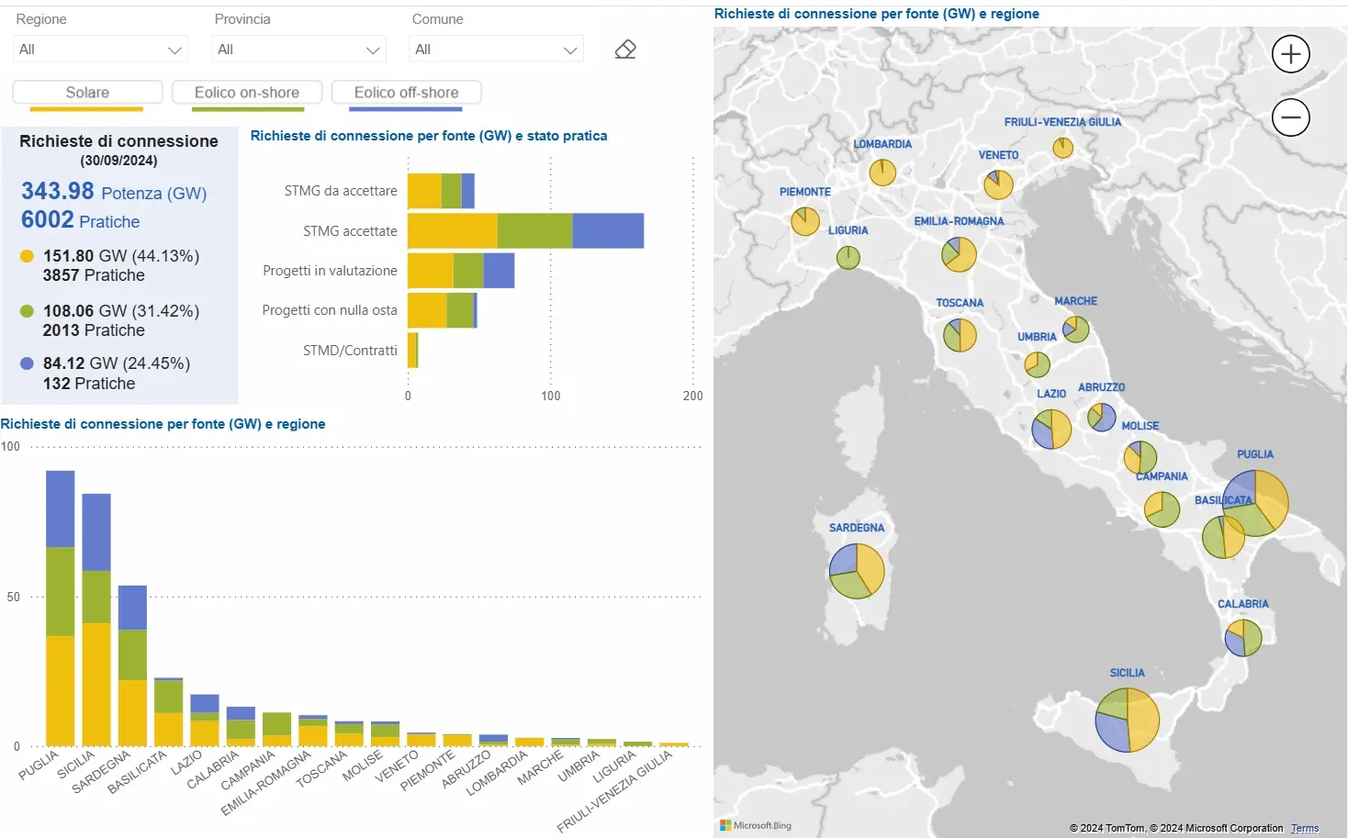This screenshot has height=838, width=1348.
Task: Click the Microsoft Bing logo
Action: tap(756, 826)
